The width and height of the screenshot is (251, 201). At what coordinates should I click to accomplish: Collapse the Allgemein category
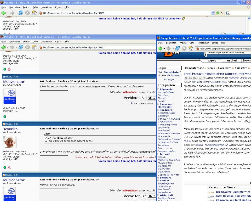pyautogui.click(x=158, y=89)
